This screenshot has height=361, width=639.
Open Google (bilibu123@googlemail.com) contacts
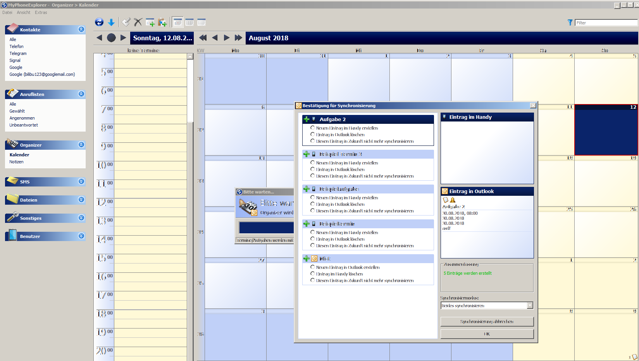click(42, 74)
